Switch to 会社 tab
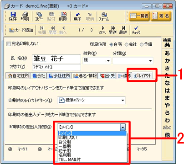Viewport: 184px width, 165px height. pyautogui.click(x=39, y=76)
